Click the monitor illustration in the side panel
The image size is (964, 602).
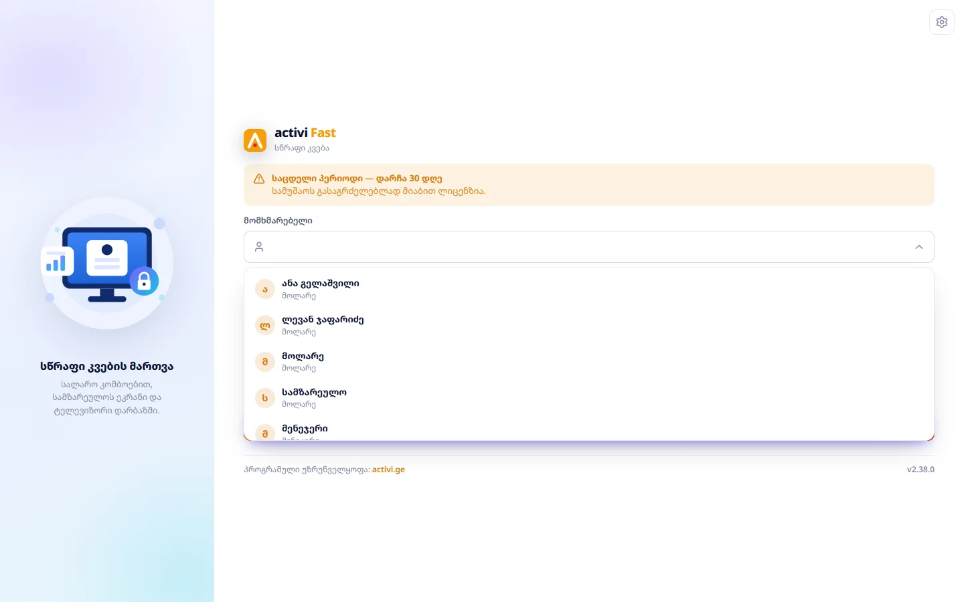click(x=107, y=263)
